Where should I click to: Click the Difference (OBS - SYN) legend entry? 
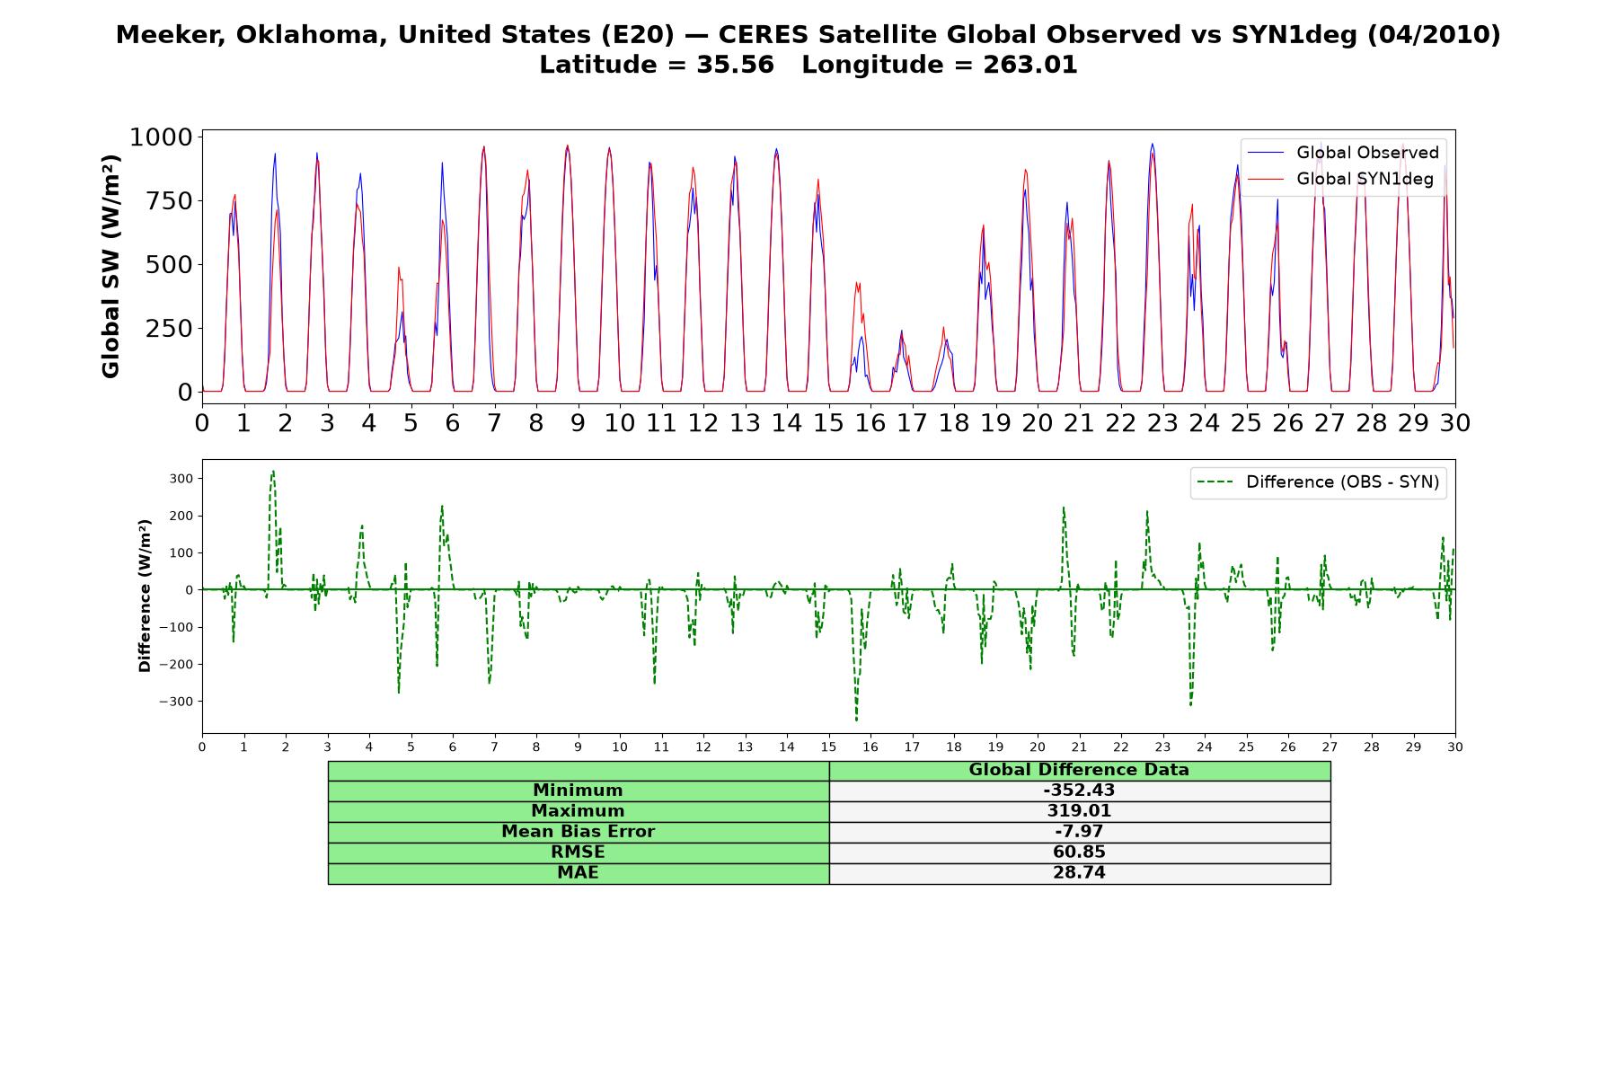[x=1319, y=482]
